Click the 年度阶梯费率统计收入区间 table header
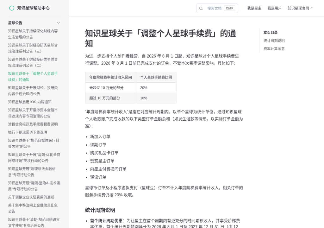The width and height of the screenshot is (324, 228). pyautogui.click(x=110, y=77)
